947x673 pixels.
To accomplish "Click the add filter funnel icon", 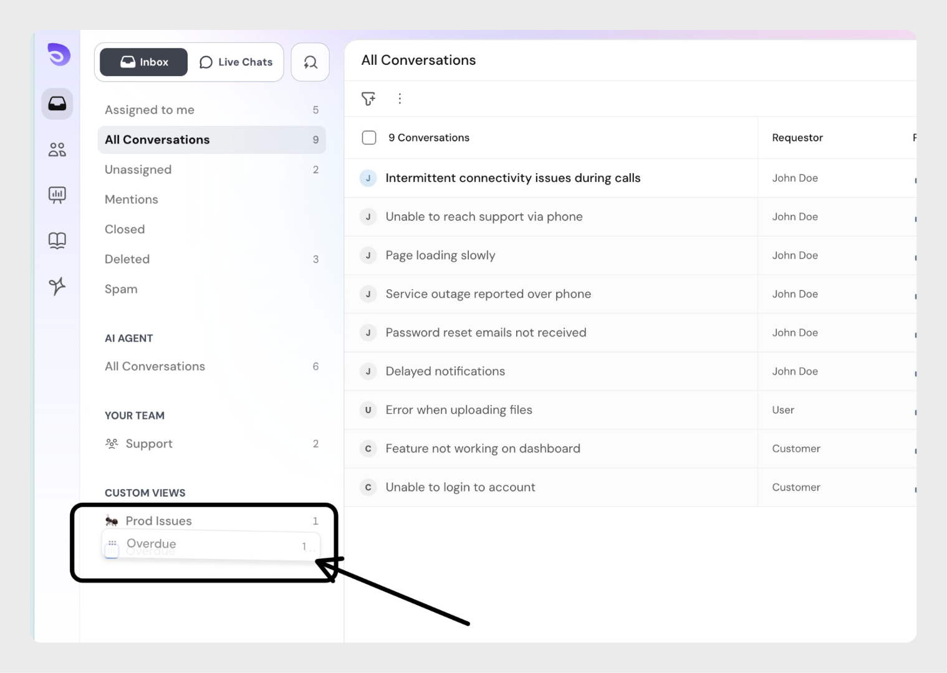I will click(x=368, y=98).
